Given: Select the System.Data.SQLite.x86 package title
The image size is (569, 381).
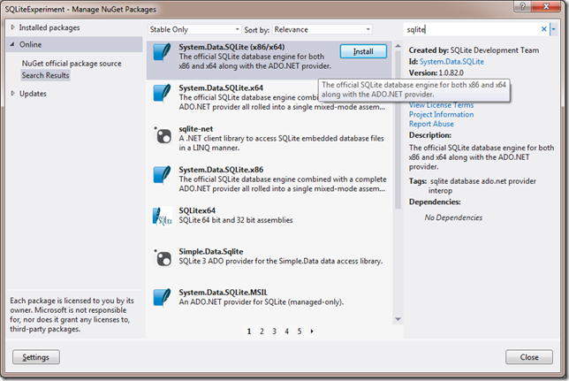Looking at the screenshot, I should (221, 170).
